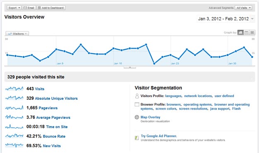Collapse the graph with the small arrow handle
Viewport: 259px width, 153px height.
130,67
